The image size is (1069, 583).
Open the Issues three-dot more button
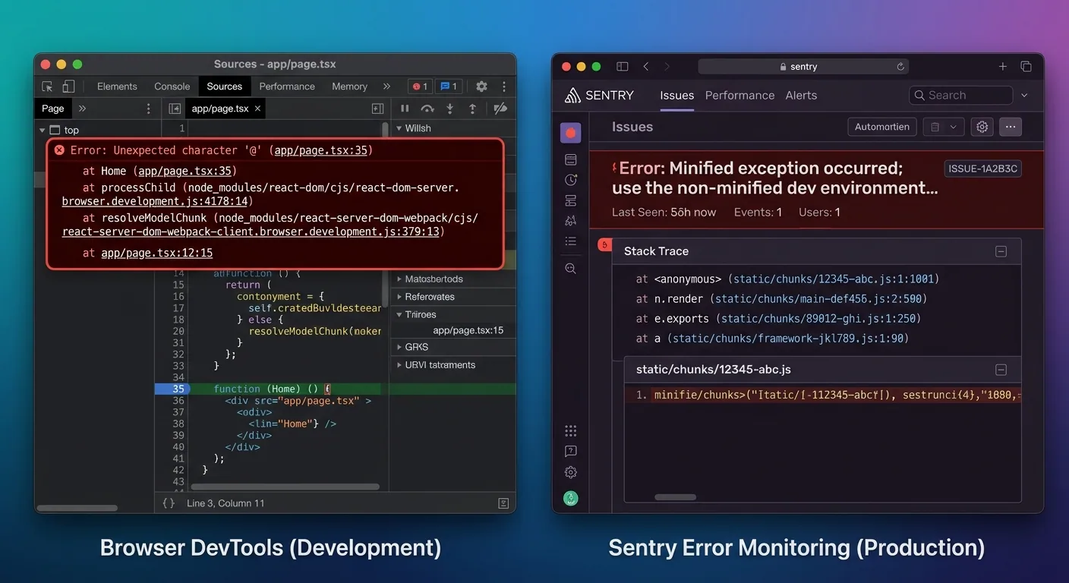coord(1011,127)
